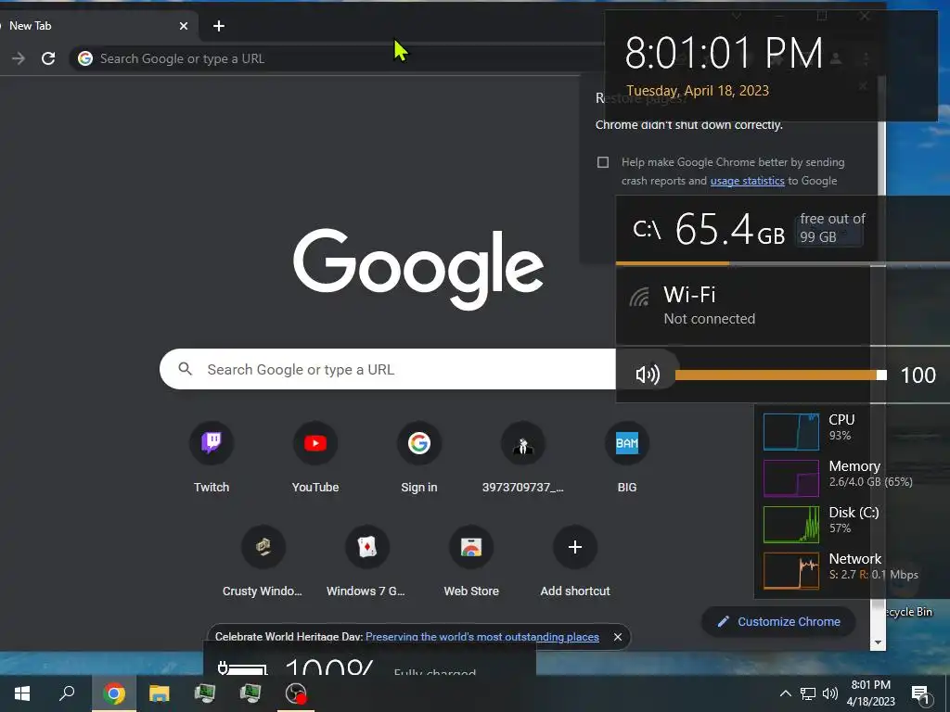
Task: Open the Google Sign in shortcut
Action: (x=418, y=443)
